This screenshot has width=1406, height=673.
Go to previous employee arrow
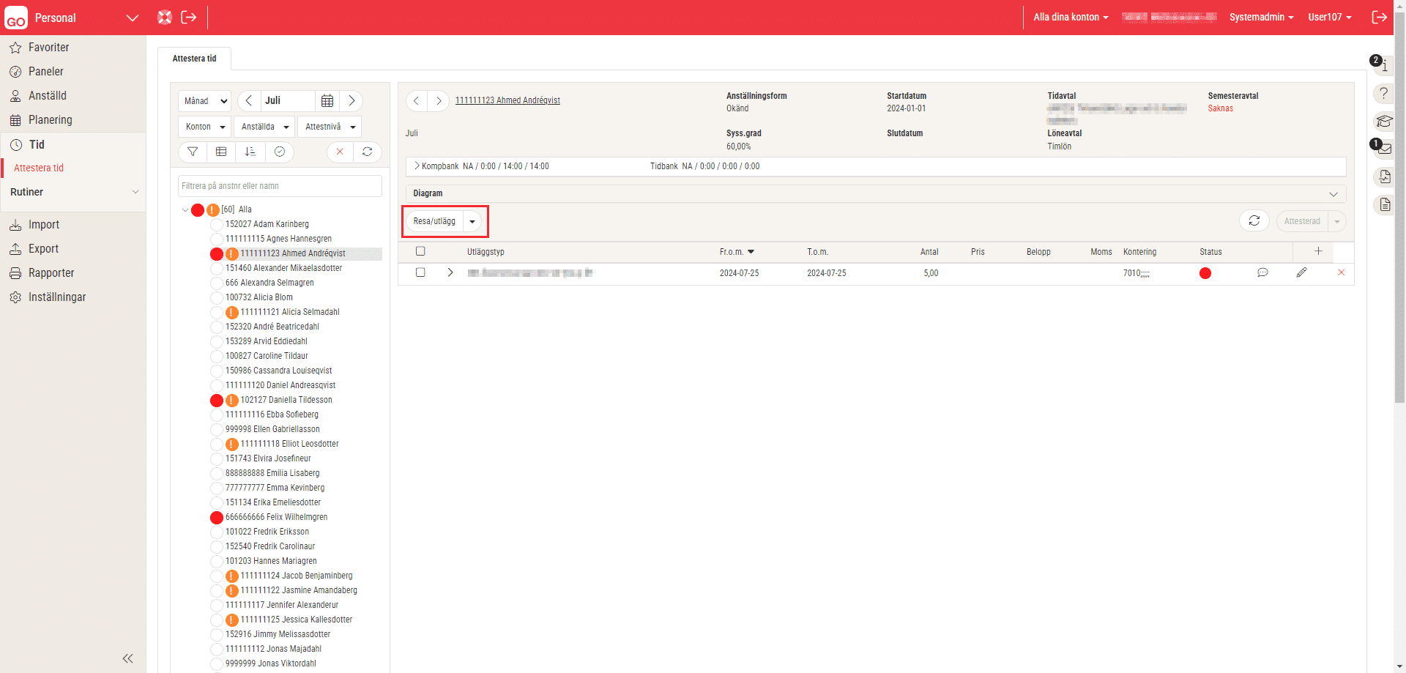[417, 101]
